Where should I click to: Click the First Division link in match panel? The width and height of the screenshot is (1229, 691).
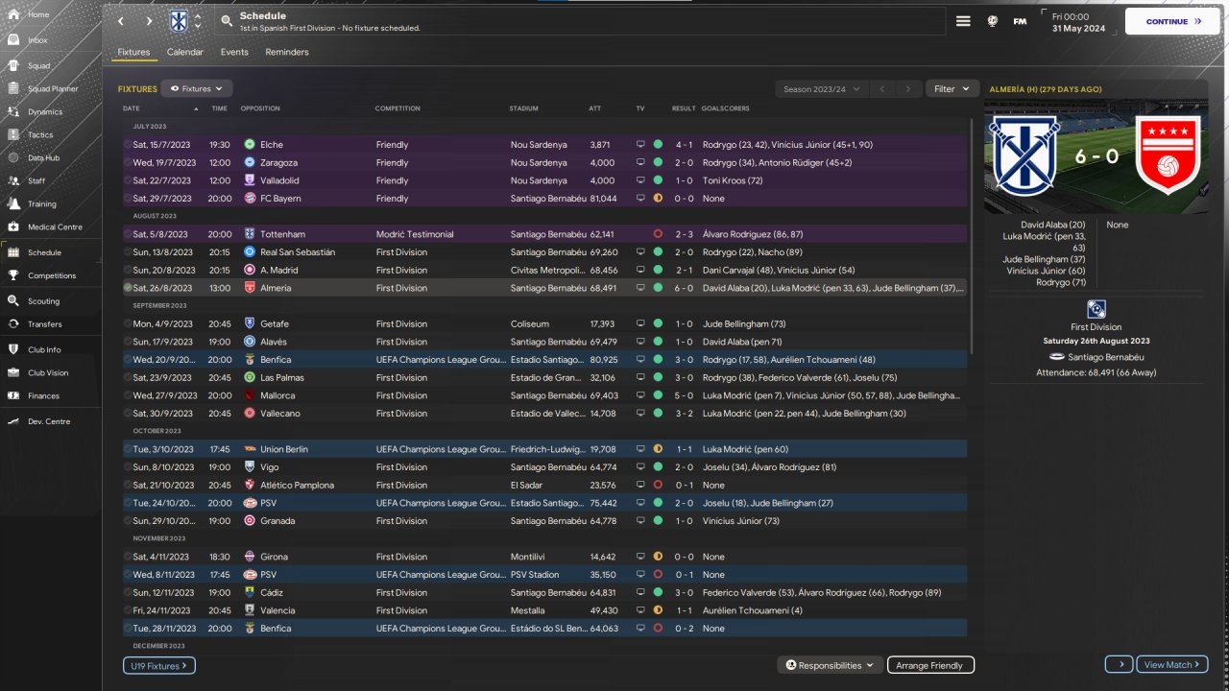(x=1096, y=327)
